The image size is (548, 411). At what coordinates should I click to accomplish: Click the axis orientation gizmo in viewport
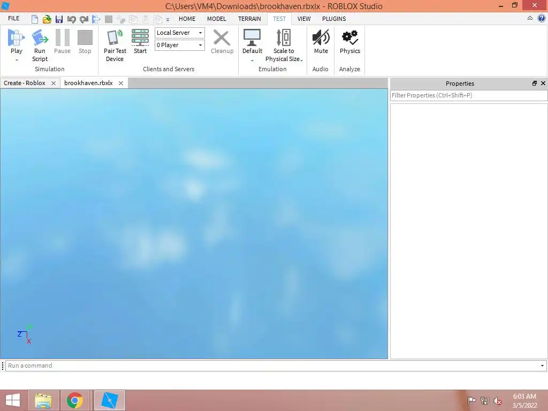(x=25, y=334)
